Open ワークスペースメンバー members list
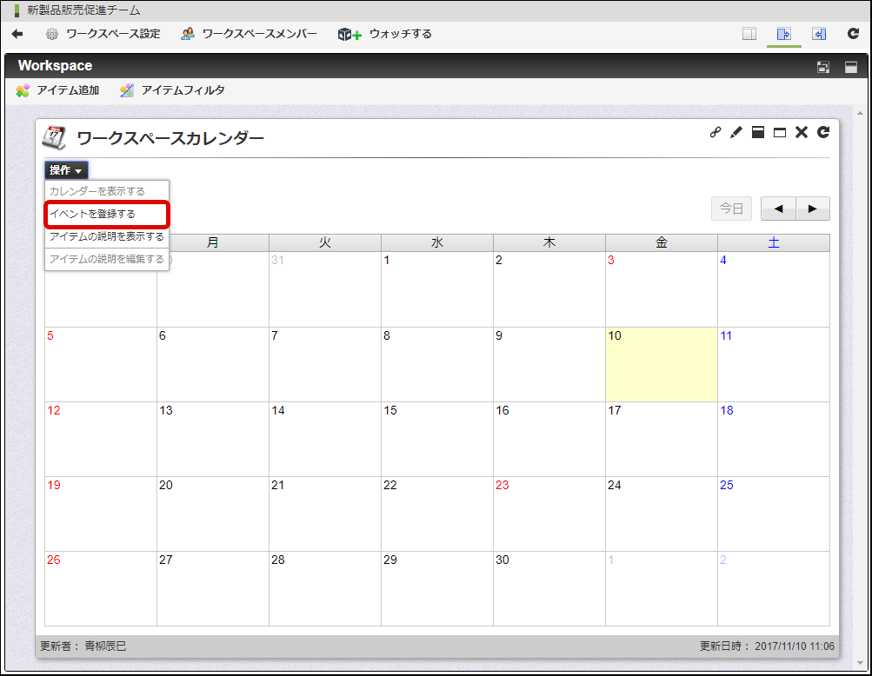The height and width of the screenshot is (676, 872). click(249, 34)
